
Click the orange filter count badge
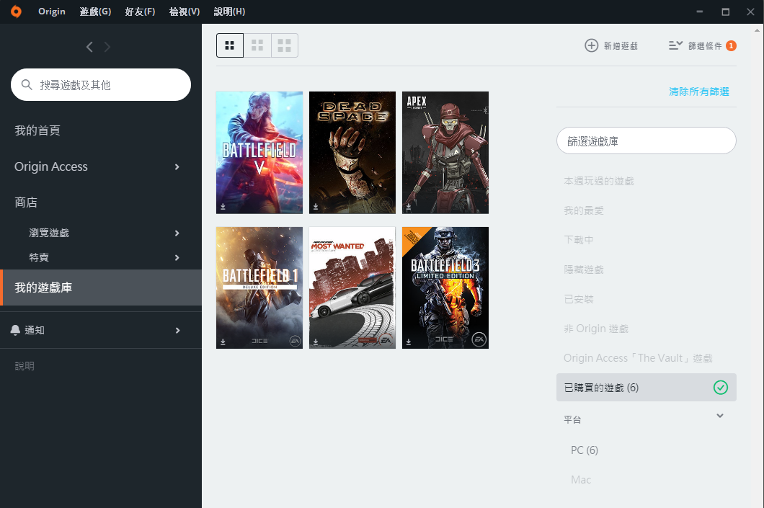[731, 45]
